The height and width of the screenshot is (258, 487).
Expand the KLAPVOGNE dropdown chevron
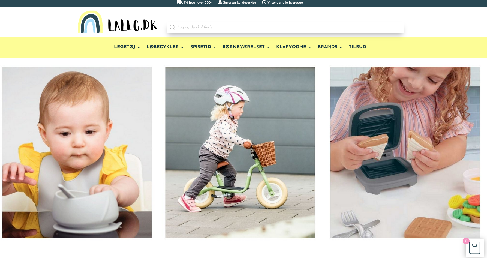pos(310,47)
